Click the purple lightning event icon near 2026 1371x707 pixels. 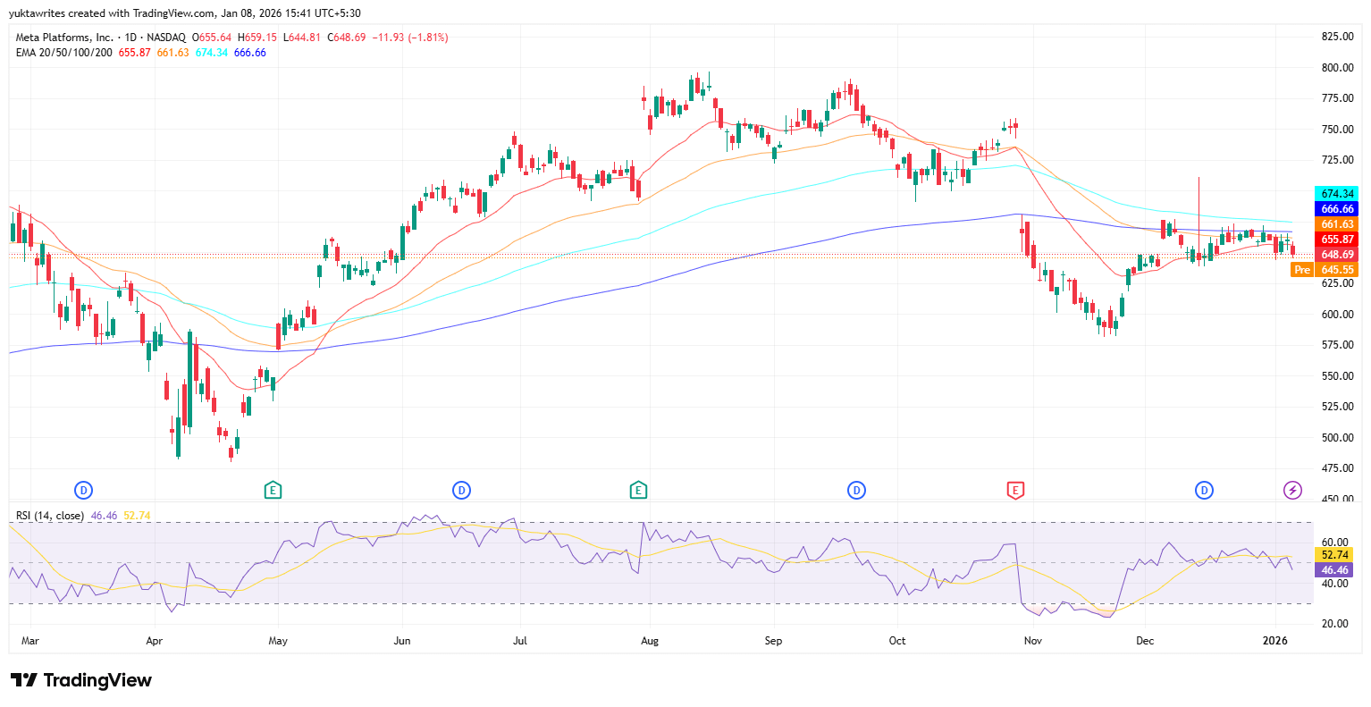coord(1292,490)
